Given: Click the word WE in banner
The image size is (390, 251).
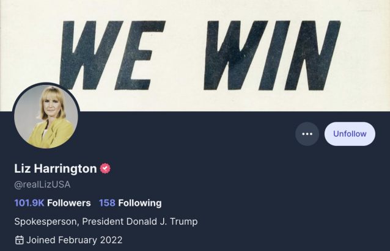Looking at the screenshot, I should coord(112,56).
